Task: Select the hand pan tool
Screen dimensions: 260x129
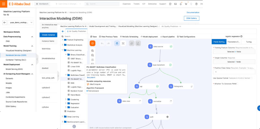Action: click(x=117, y=43)
